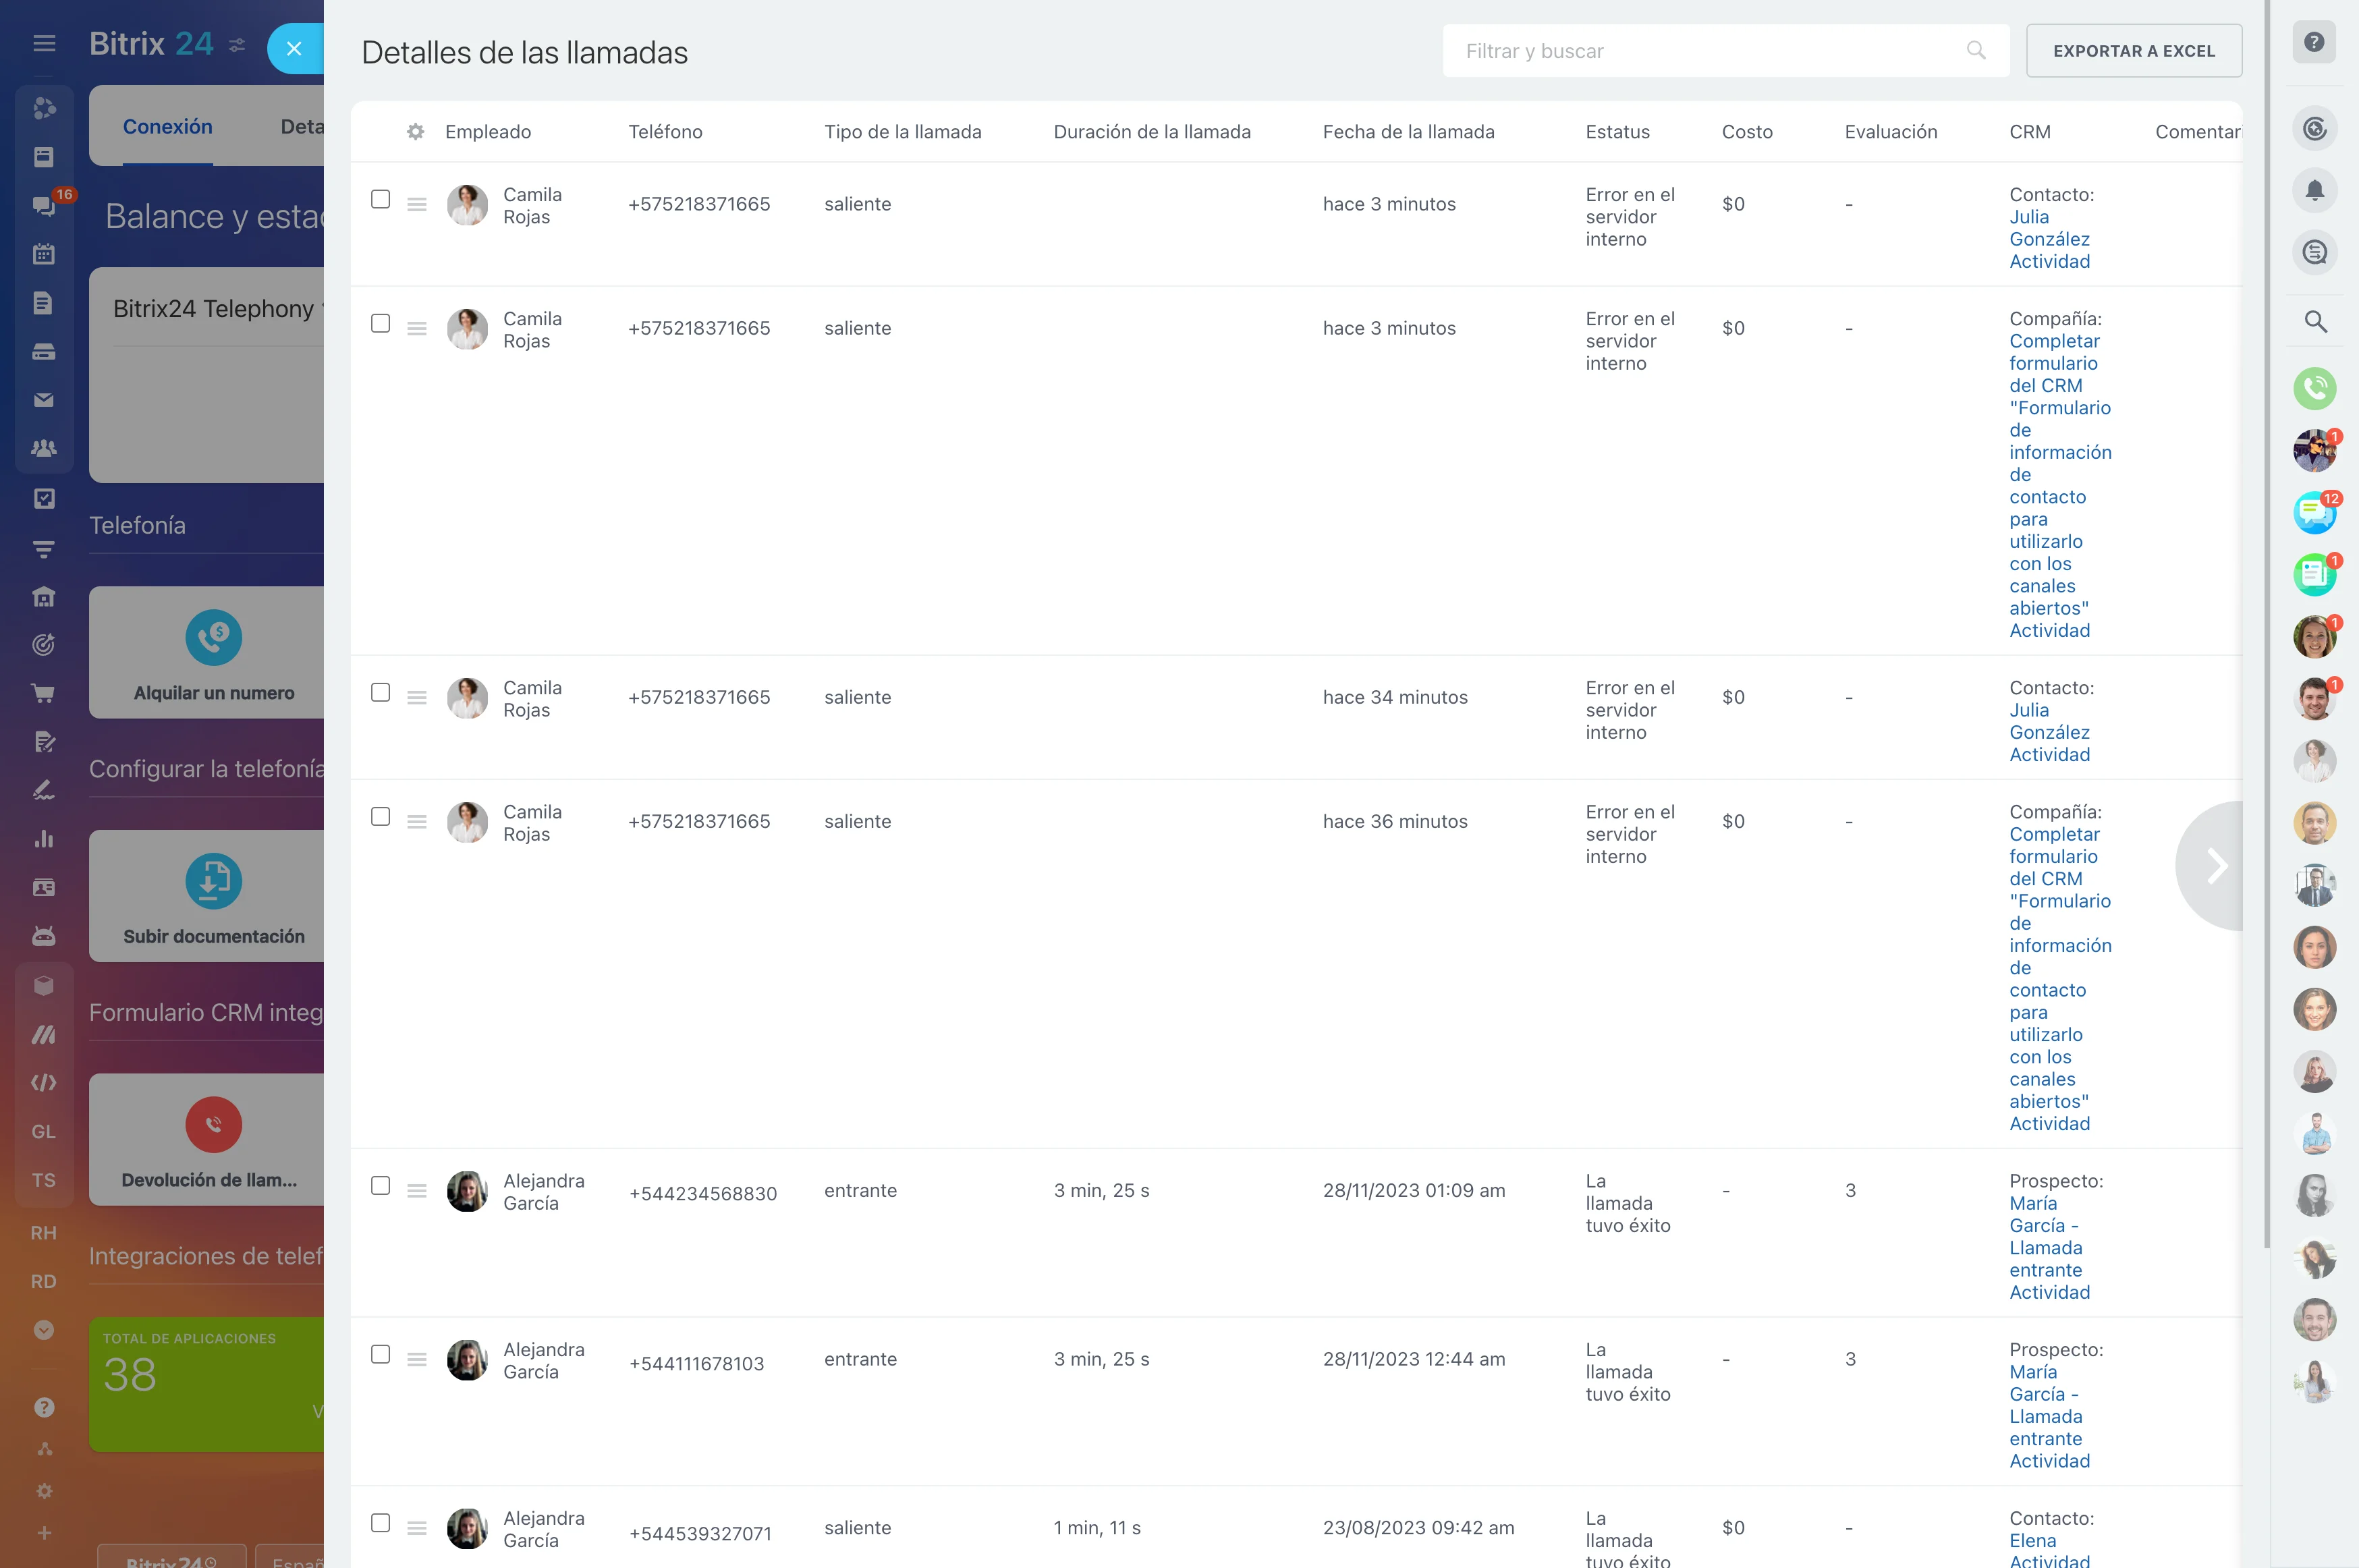2359x1568 pixels.
Task: Open the left sidebar hamburger menu
Action: point(44,43)
